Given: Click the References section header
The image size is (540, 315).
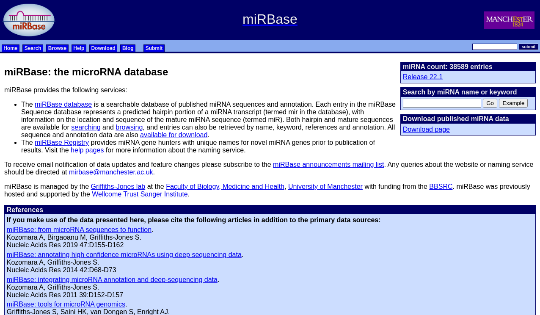Looking at the screenshot, I should coord(270,210).
